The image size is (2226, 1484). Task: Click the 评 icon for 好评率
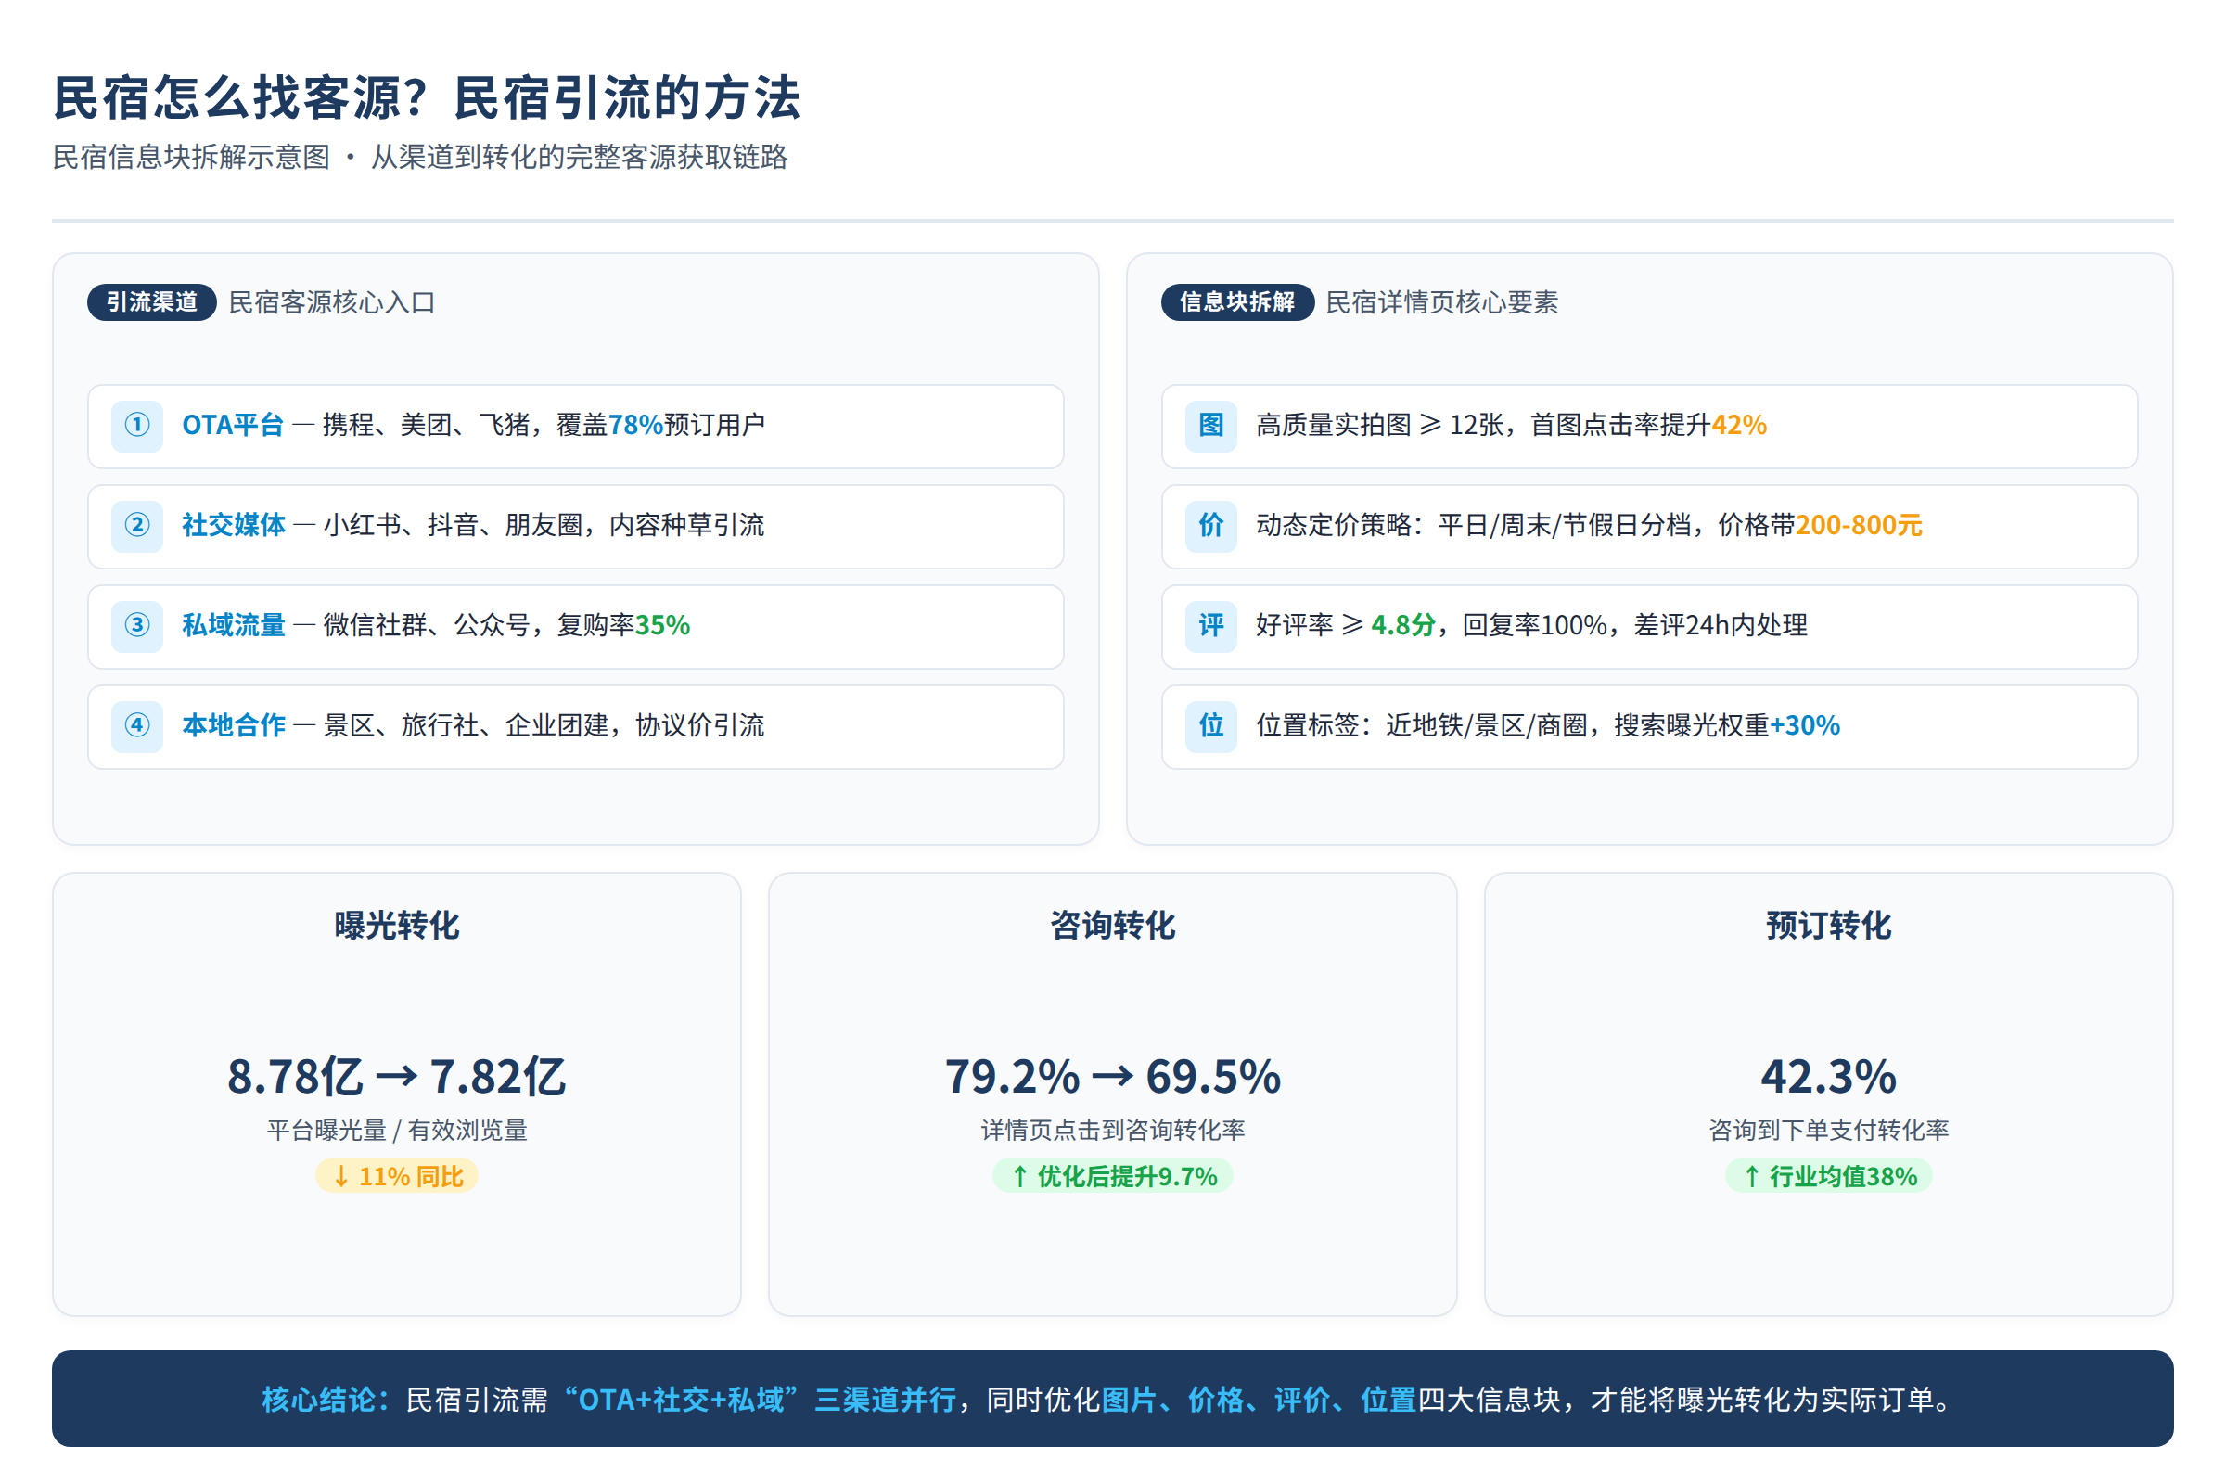point(1211,627)
